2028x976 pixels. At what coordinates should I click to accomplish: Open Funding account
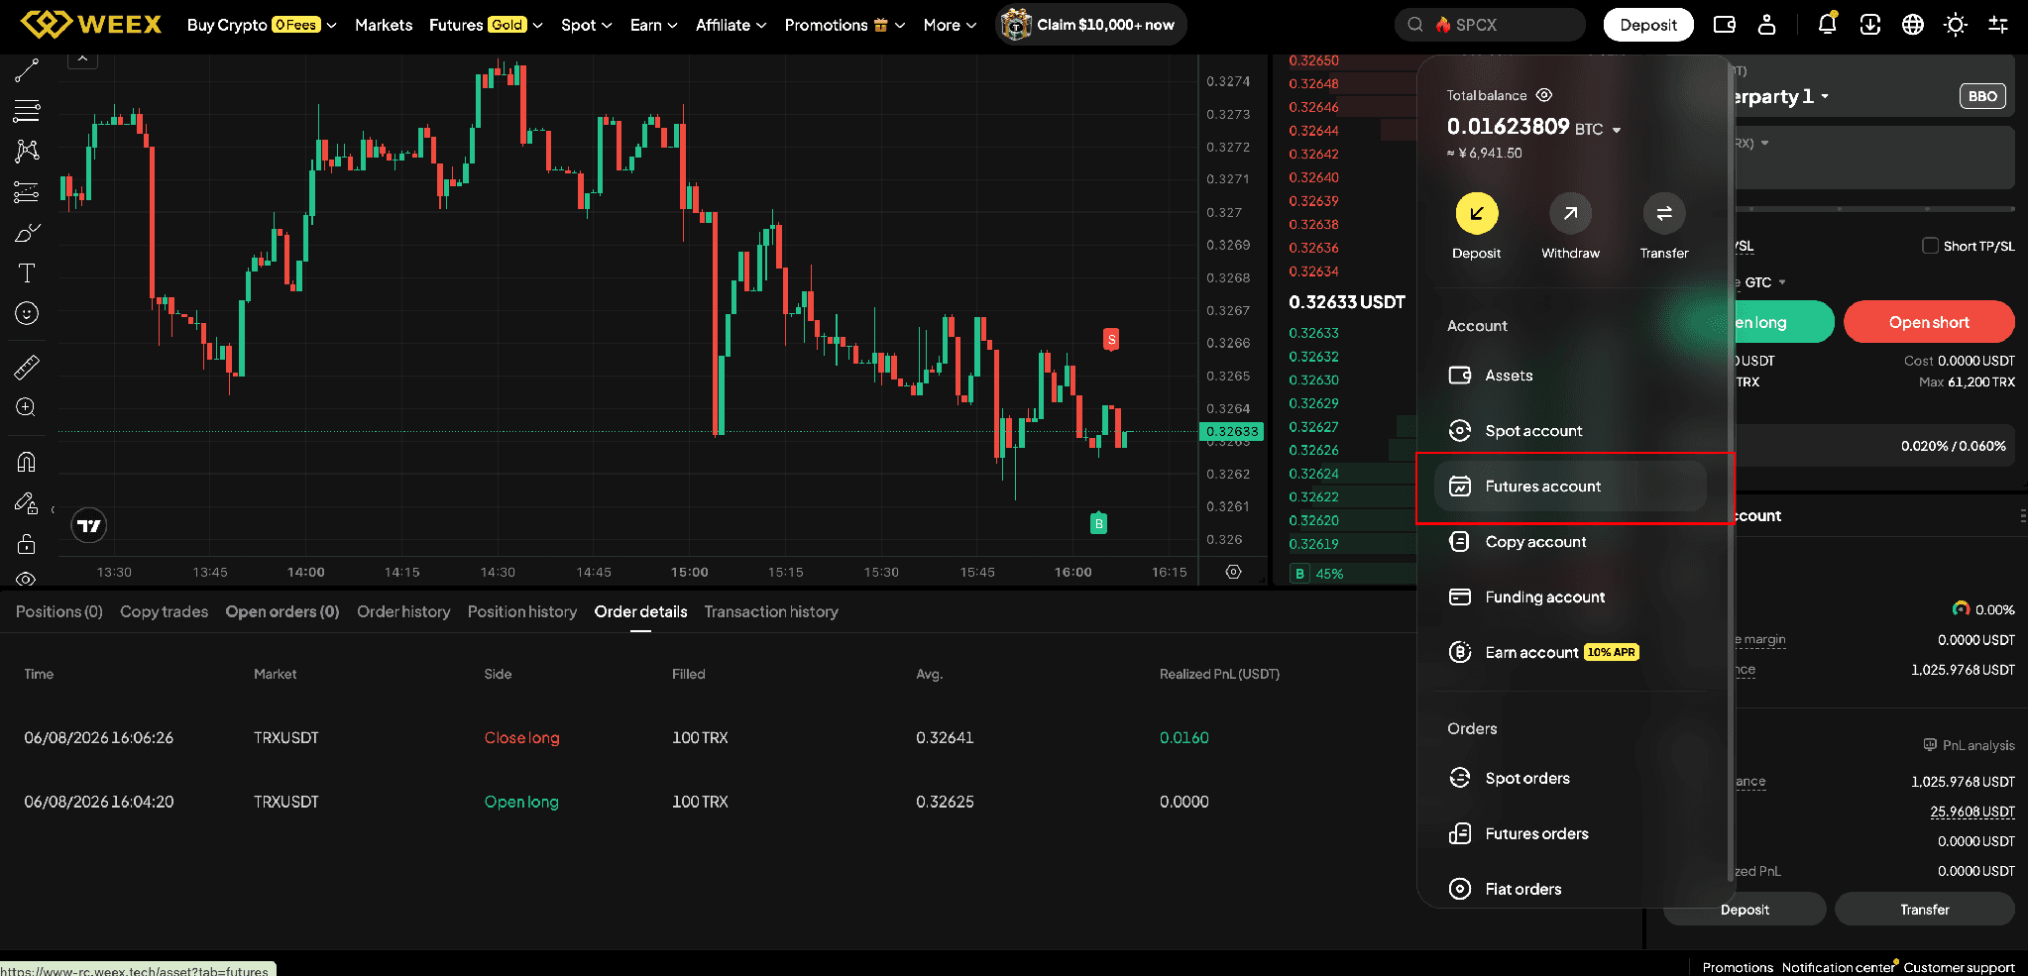(1571, 597)
